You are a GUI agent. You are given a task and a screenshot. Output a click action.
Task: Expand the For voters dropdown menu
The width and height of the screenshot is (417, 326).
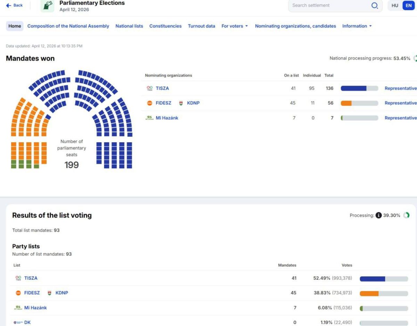click(235, 26)
